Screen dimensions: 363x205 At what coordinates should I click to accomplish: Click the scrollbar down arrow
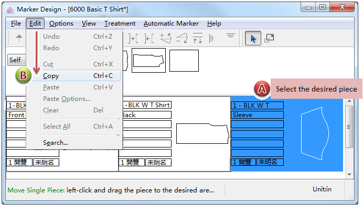(x=349, y=175)
